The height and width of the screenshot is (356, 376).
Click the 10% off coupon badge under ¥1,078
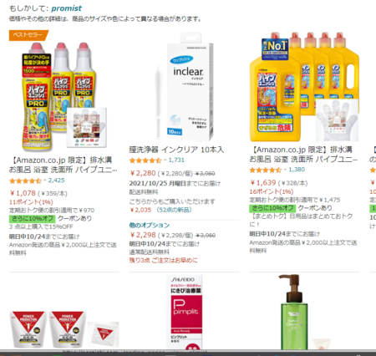coord(32,218)
